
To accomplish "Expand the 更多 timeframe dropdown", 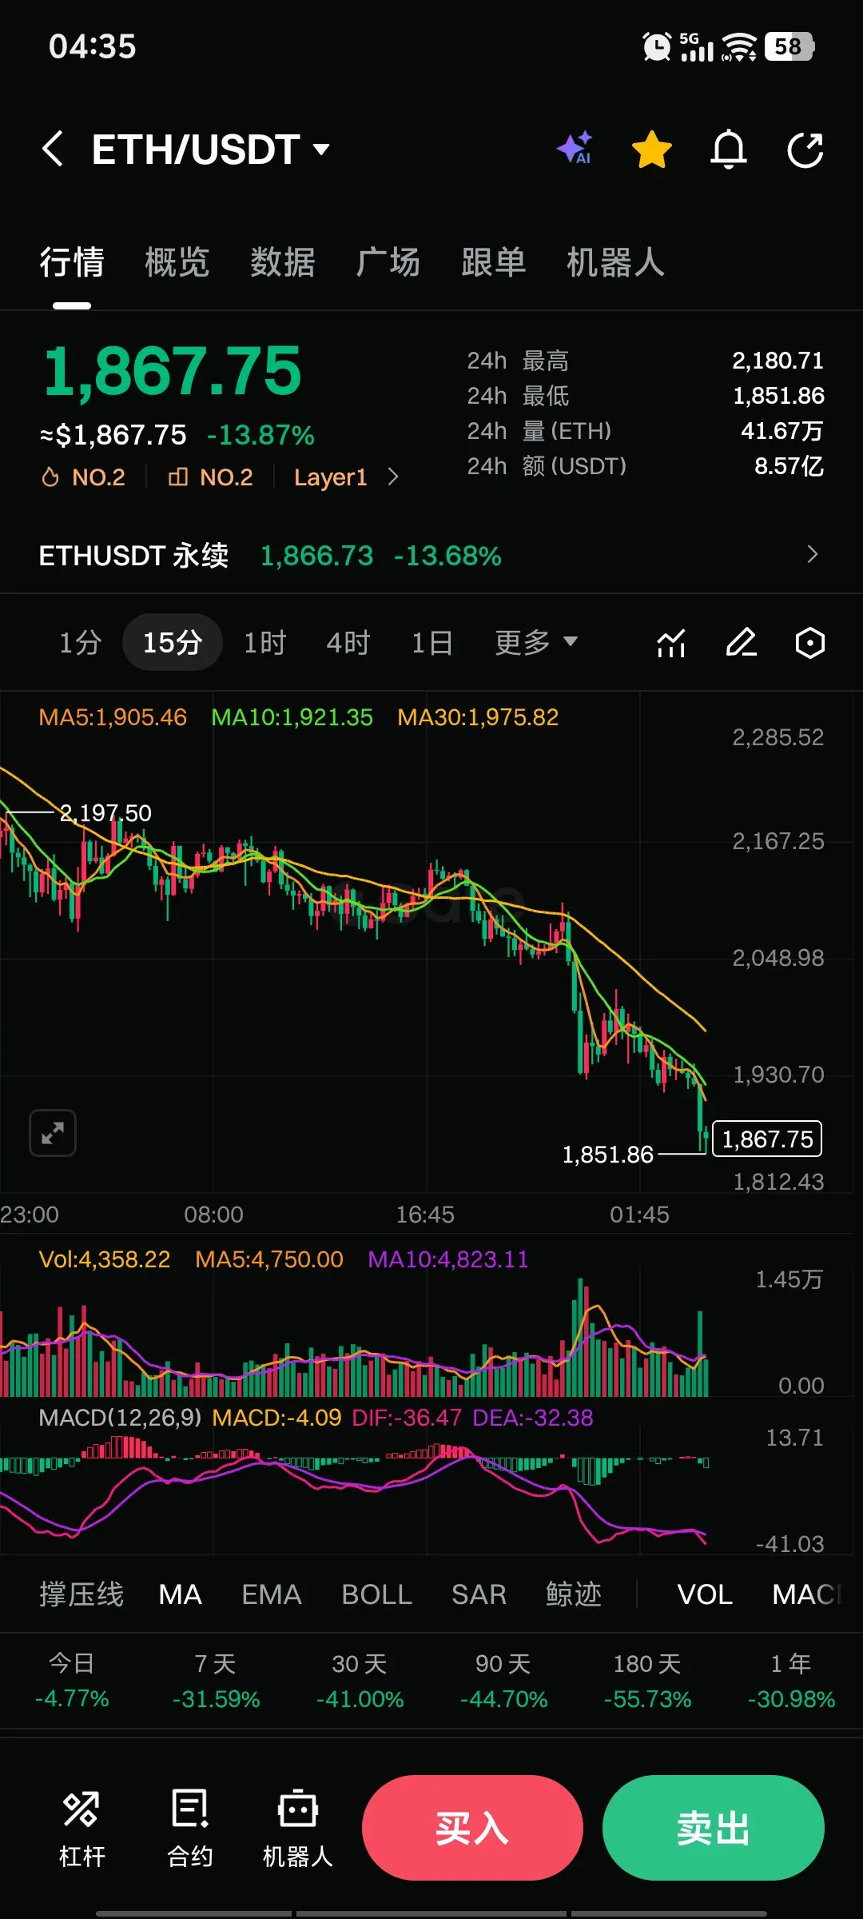I will coord(535,642).
